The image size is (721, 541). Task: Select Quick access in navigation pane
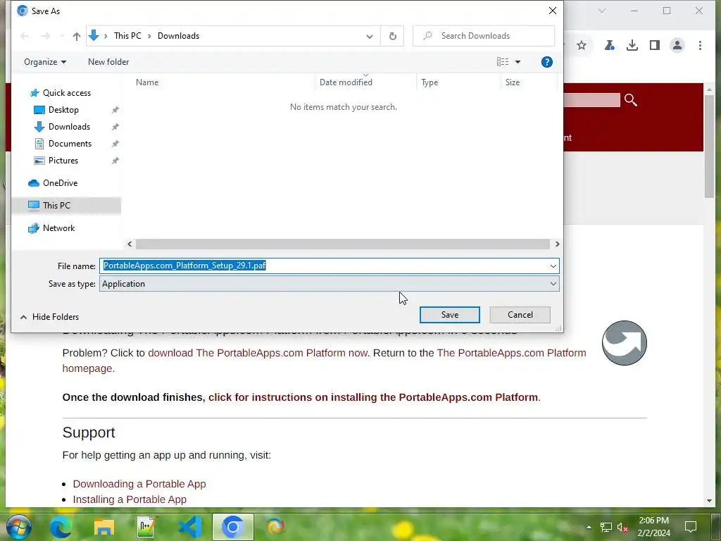tap(67, 93)
